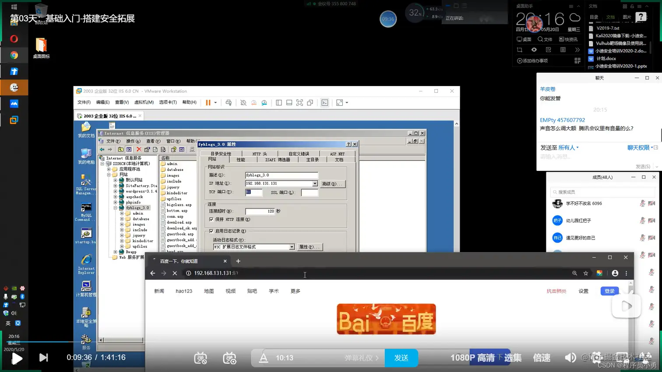
Task: Click VMware send Ctrl+Alt+Del toolbar icon
Action: [x=229, y=103]
